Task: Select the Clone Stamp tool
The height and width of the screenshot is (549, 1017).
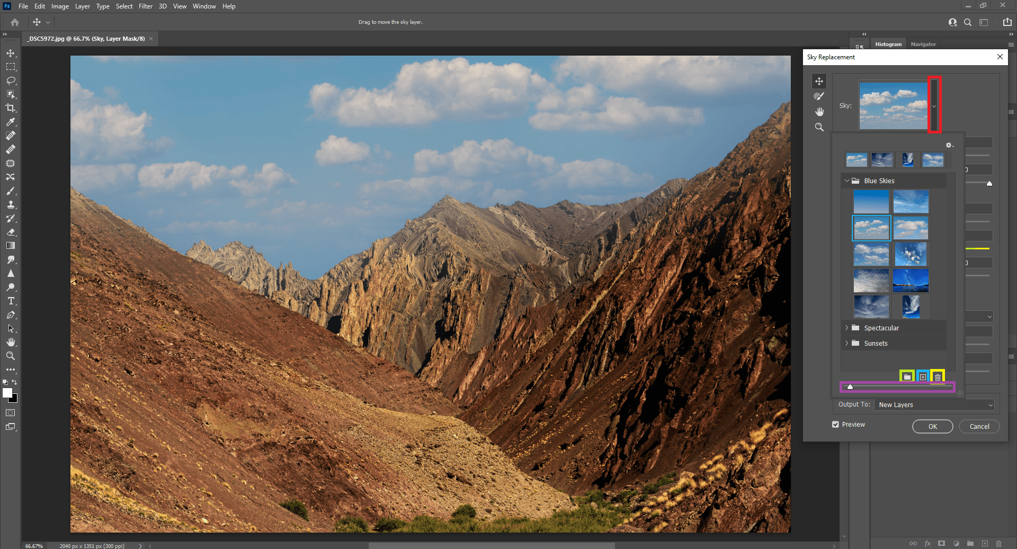Action: coord(11,204)
